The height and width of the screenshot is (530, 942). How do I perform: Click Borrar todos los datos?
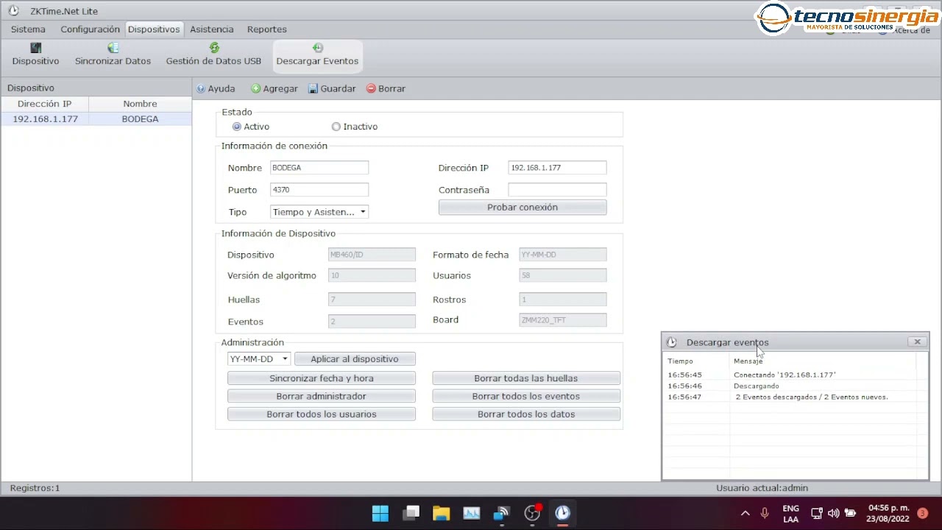[x=526, y=414]
